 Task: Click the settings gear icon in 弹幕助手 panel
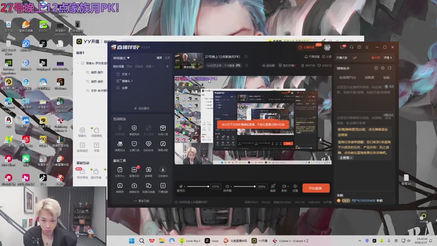(x=383, y=68)
